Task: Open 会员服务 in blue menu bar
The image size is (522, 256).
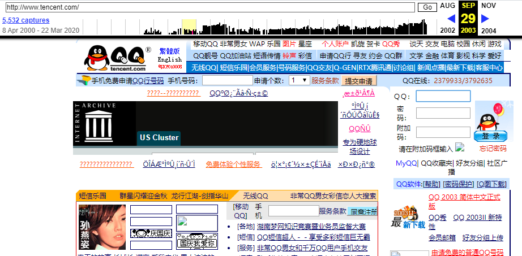Action: pyautogui.click(x=263, y=68)
